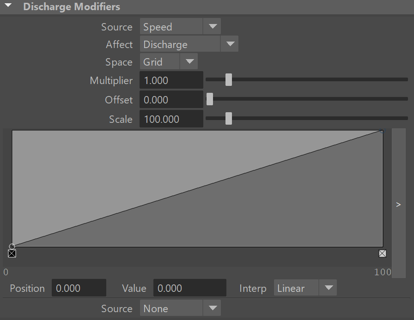Click the Offset value field
This screenshot has width=414, height=320.
[x=171, y=99]
